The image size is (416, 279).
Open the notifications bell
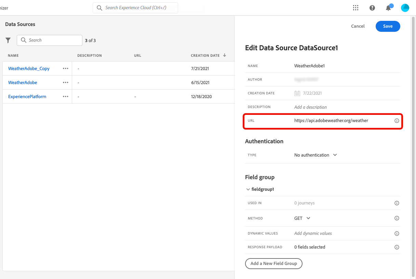(x=388, y=8)
